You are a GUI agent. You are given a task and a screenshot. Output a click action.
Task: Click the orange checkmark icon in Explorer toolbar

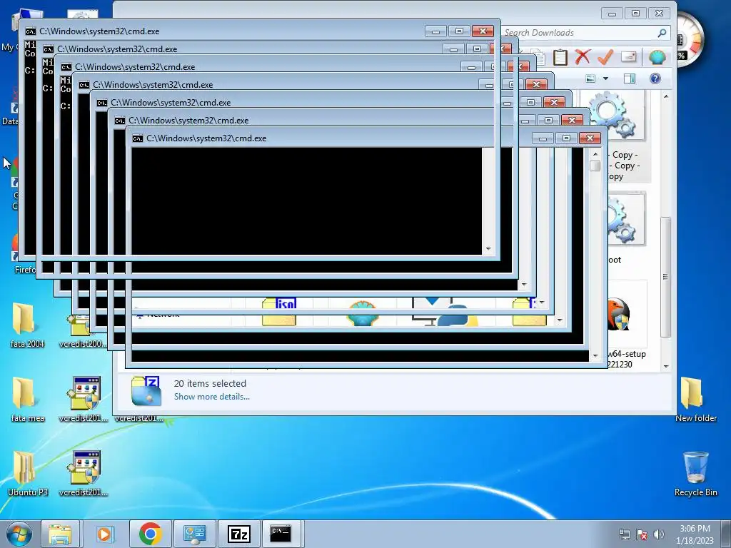pyautogui.click(x=605, y=57)
